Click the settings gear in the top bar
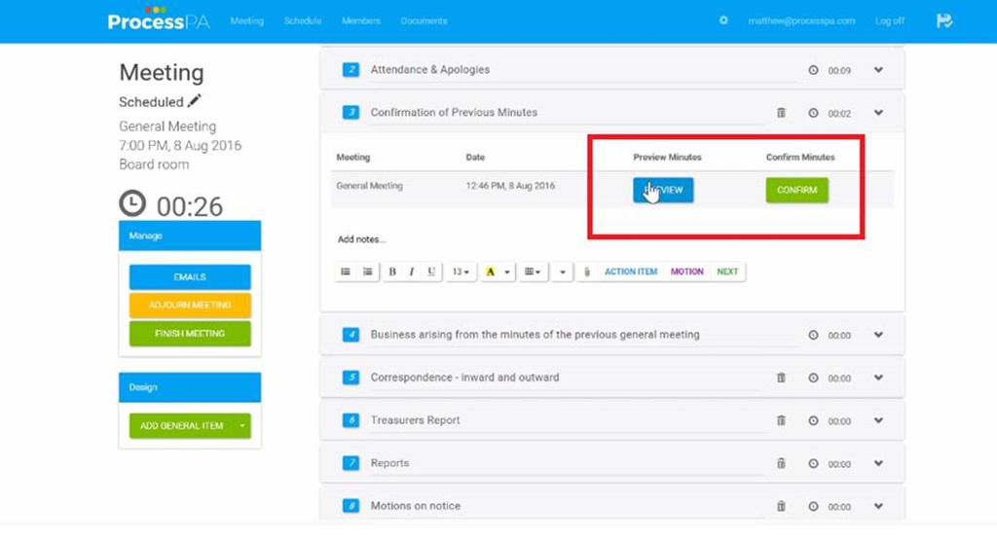This screenshot has width=997, height=541. (723, 20)
